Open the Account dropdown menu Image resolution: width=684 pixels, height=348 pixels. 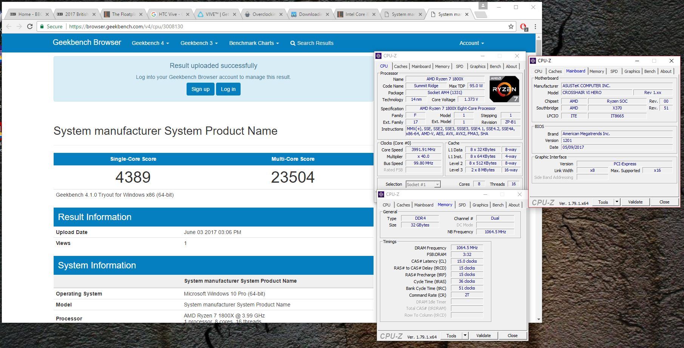click(x=472, y=43)
